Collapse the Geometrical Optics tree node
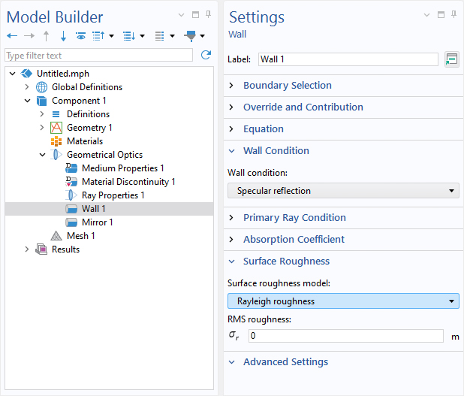Screen dimensions: 464x396 (x=42, y=155)
